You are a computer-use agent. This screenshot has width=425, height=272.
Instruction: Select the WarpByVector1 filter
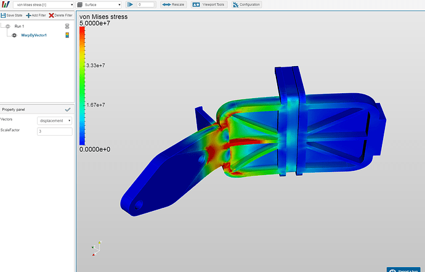(34, 35)
